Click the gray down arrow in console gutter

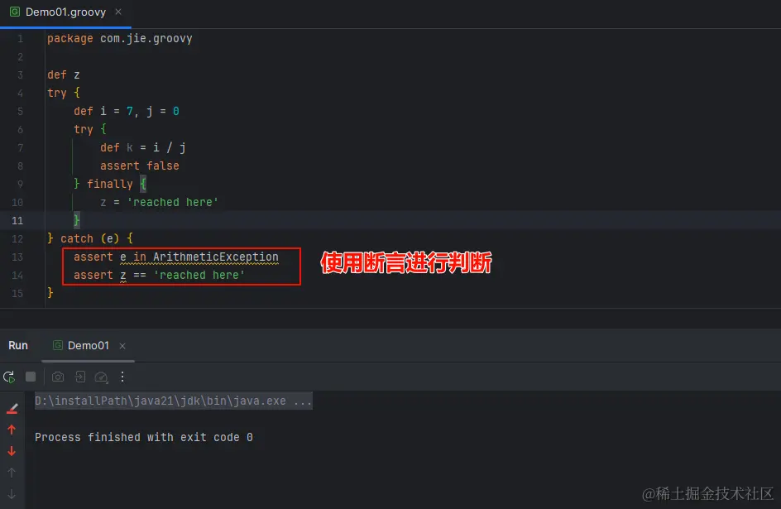tap(12, 494)
